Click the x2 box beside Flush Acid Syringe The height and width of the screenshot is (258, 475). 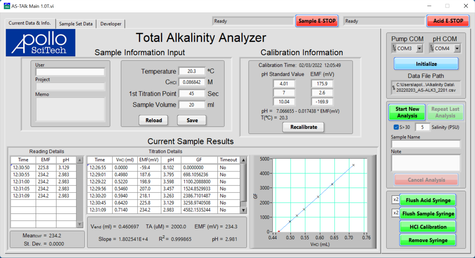point(395,200)
